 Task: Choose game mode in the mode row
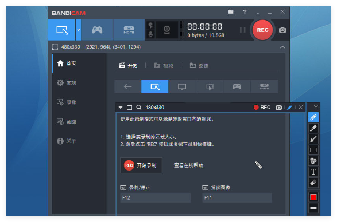237,86
